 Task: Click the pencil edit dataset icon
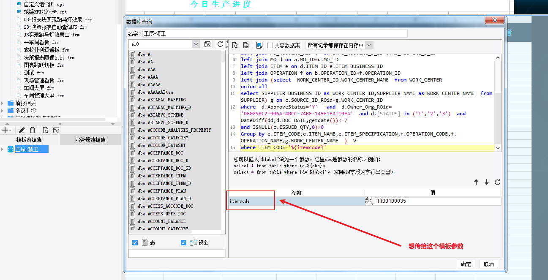click(22, 130)
